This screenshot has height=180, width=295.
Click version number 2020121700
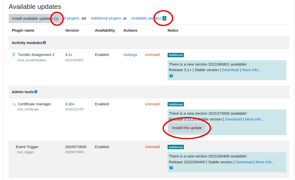click(x=74, y=109)
